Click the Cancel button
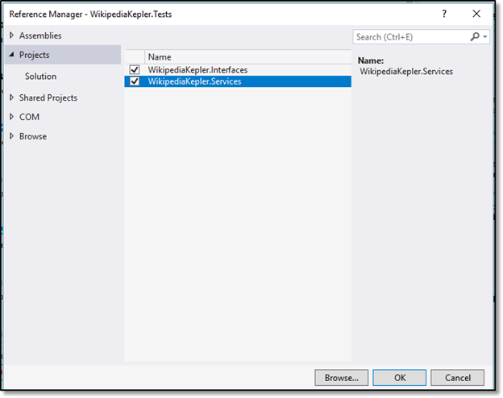 point(457,378)
